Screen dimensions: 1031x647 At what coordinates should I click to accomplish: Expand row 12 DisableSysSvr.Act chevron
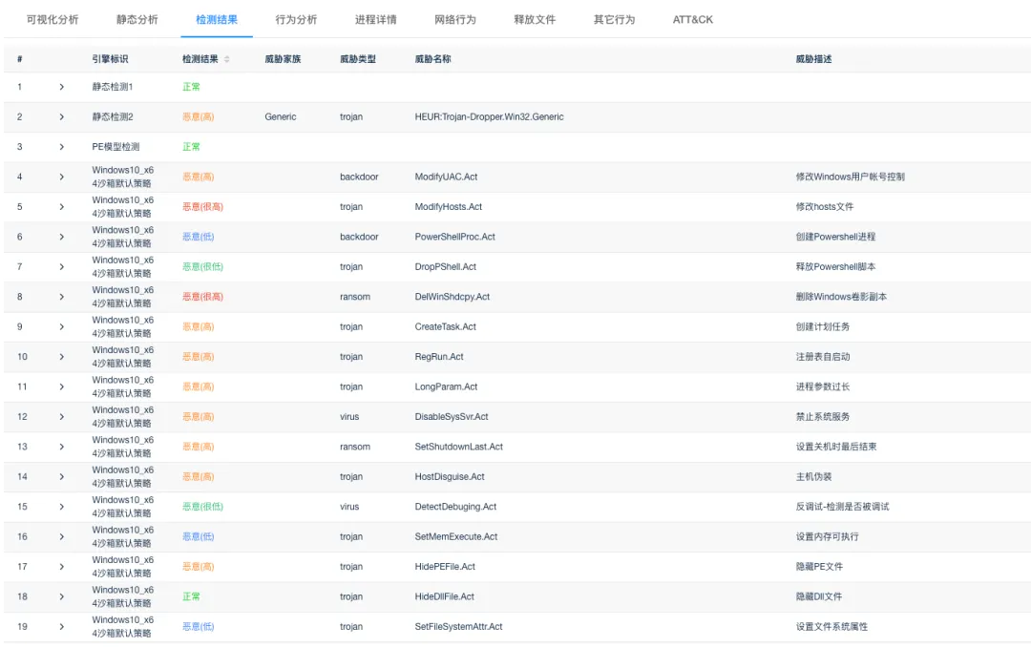[62, 417]
